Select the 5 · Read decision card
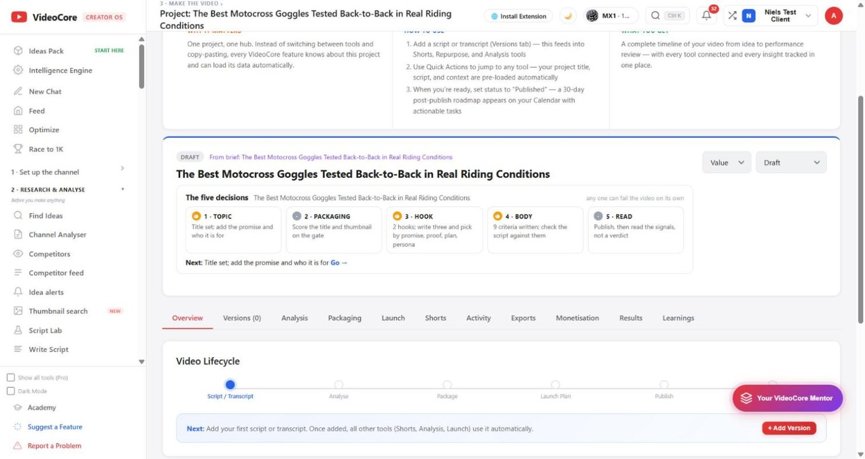 click(x=636, y=230)
